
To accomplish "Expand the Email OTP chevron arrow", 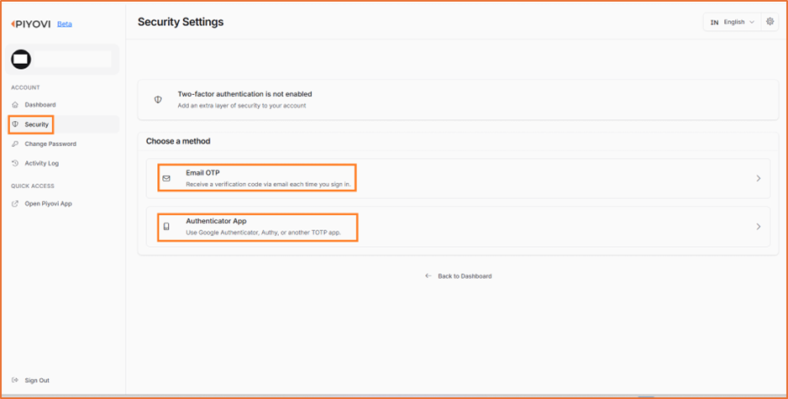I will pos(759,178).
